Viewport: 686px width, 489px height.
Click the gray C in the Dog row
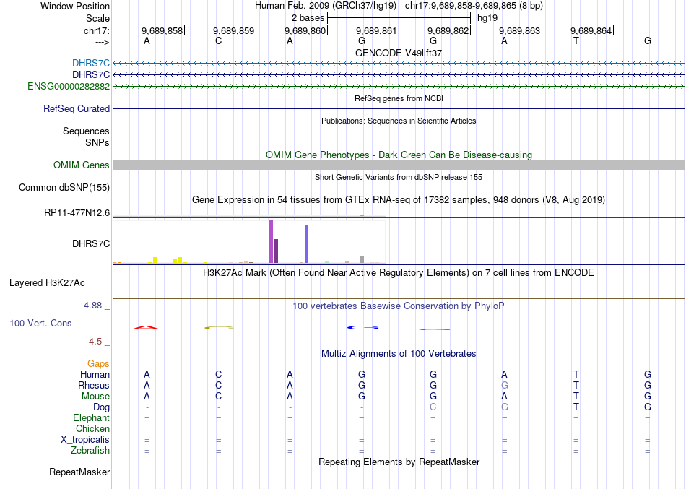tap(433, 407)
